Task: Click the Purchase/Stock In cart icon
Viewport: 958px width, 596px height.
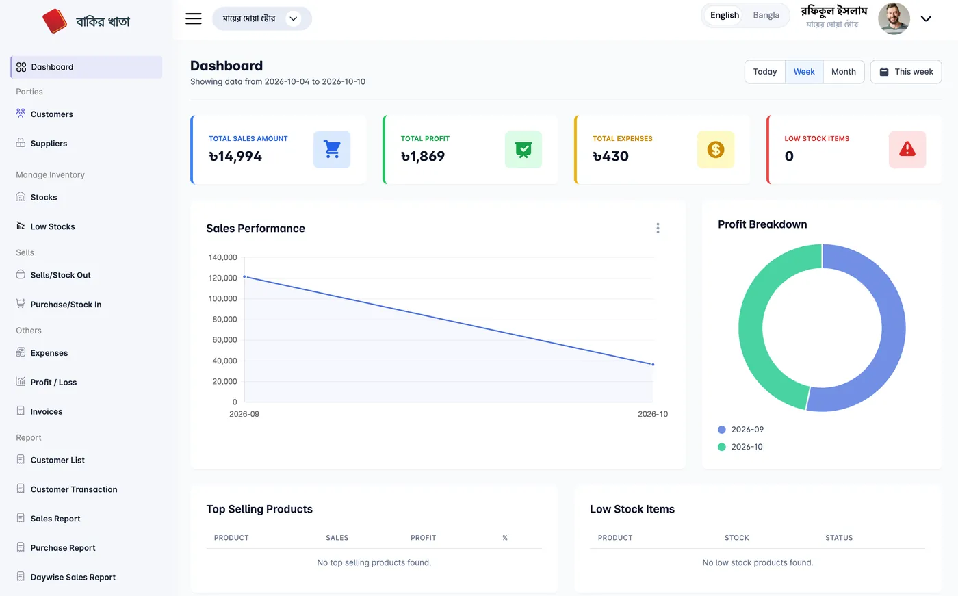Action: (x=21, y=304)
